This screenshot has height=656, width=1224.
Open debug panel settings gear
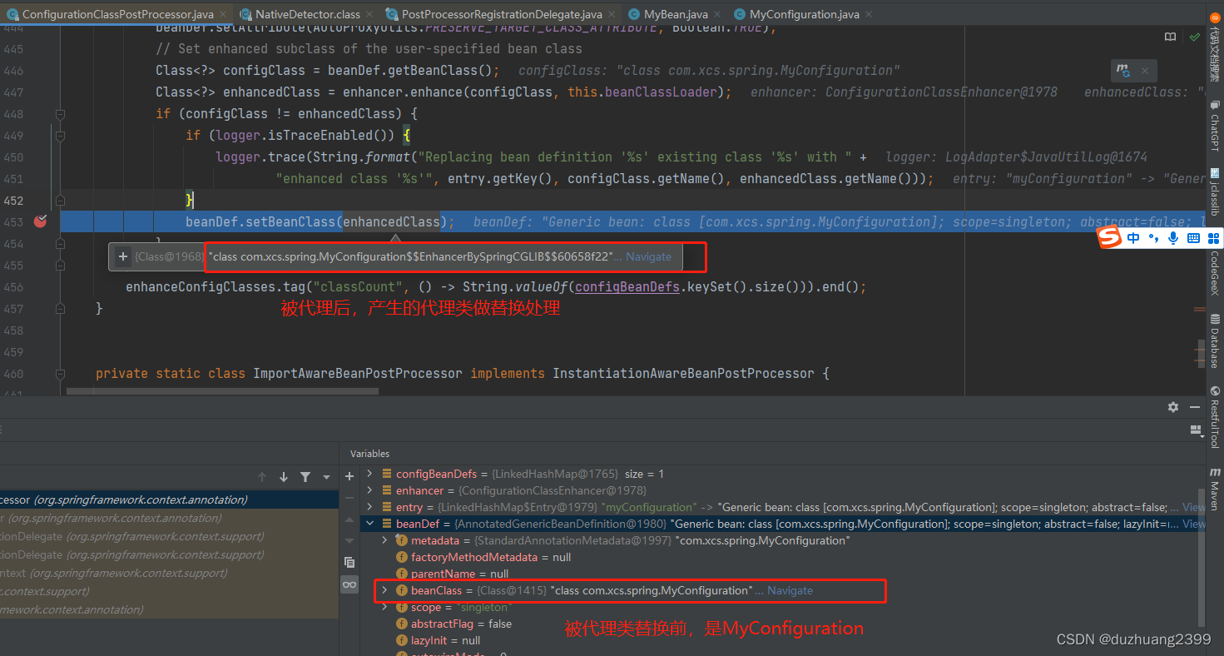pos(1173,407)
